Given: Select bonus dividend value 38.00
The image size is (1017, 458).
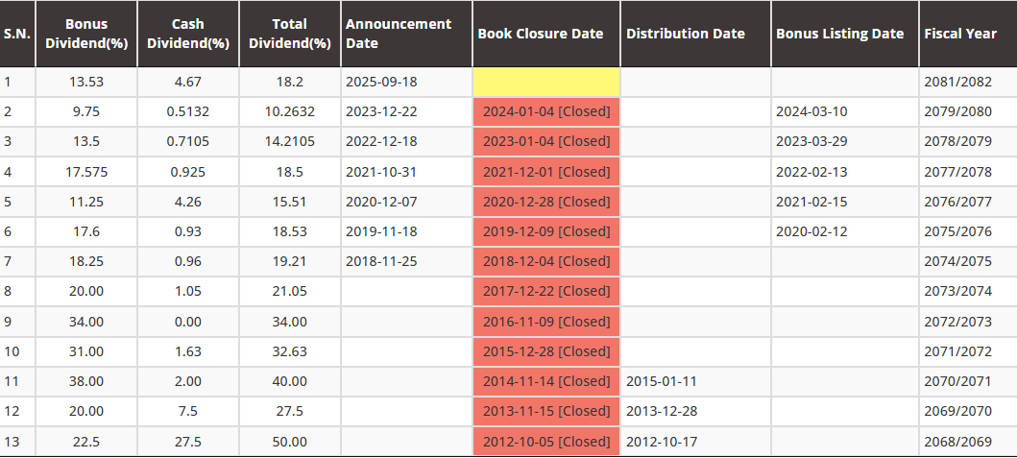Looking at the screenshot, I should 86,381.
